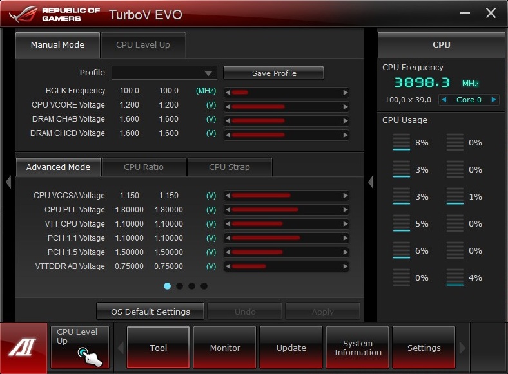Click the far left edge panel arrow
The width and height of the screenshot is (508, 374).
tap(8, 182)
